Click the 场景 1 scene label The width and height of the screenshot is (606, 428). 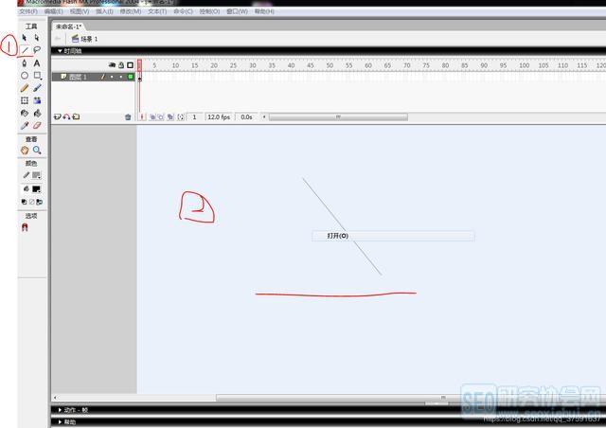tap(89, 39)
